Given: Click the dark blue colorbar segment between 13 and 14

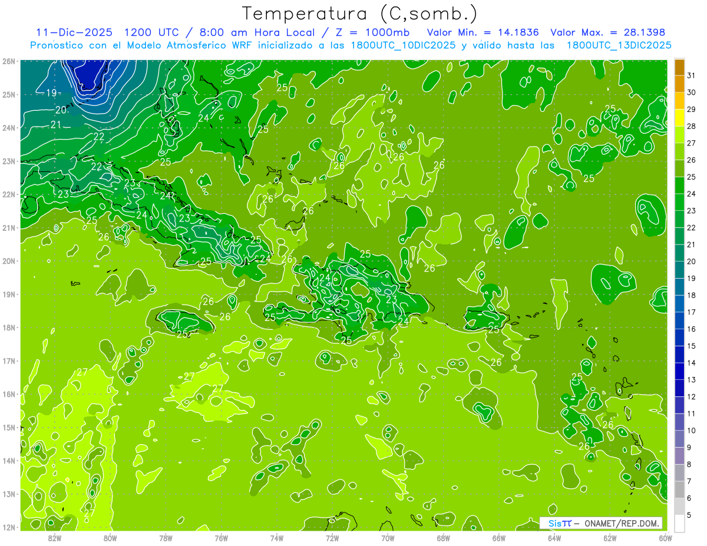Looking at the screenshot, I should pos(679,371).
